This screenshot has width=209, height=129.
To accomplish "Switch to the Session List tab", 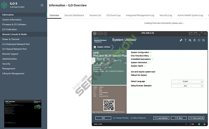I will [95, 15].
